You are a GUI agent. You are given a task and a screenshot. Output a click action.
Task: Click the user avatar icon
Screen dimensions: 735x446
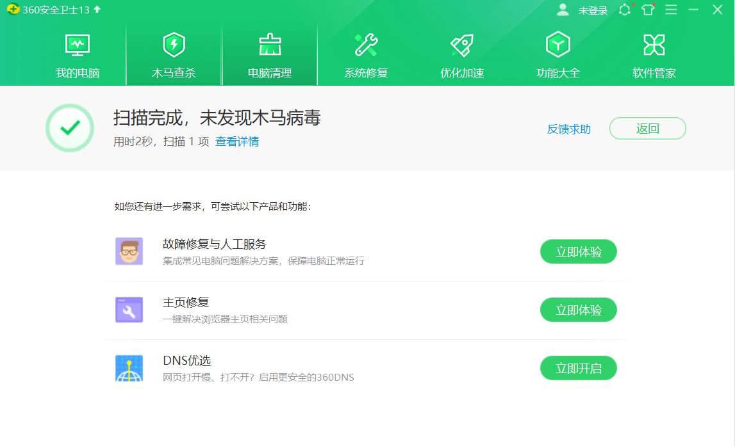pyautogui.click(x=563, y=10)
